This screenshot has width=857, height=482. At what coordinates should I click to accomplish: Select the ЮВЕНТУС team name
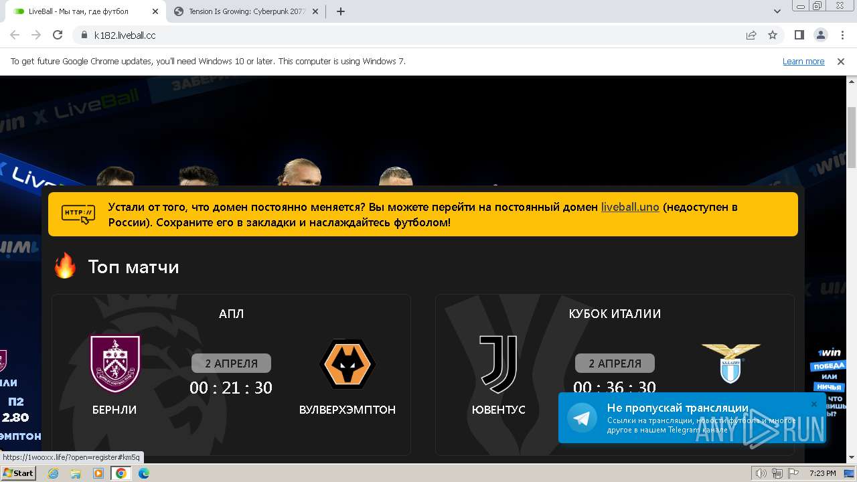pyautogui.click(x=499, y=410)
